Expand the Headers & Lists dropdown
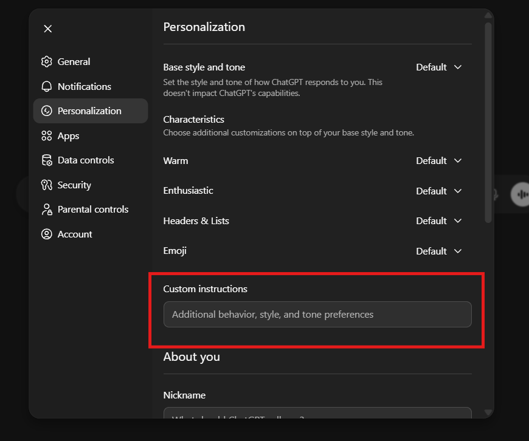The image size is (529, 441). [x=438, y=220]
